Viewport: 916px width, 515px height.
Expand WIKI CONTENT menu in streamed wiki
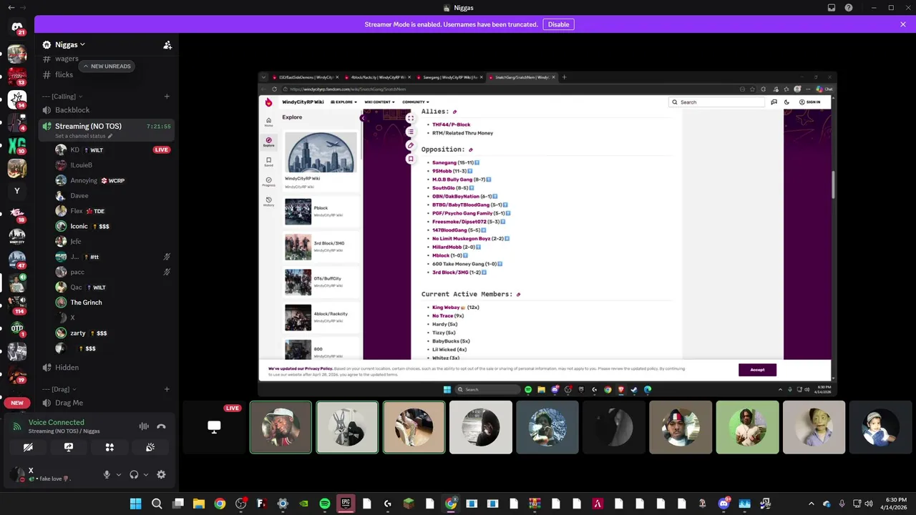coord(380,102)
